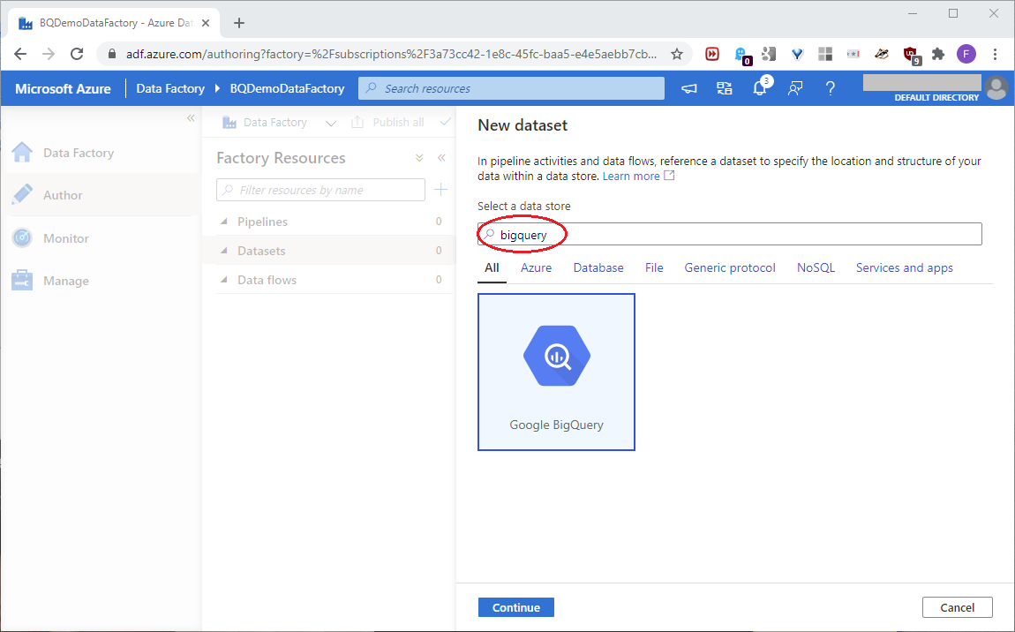
Task: Switch to the Database tab
Action: coord(598,267)
